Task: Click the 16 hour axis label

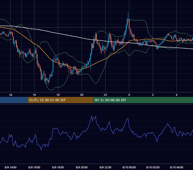Action: [34, 95]
